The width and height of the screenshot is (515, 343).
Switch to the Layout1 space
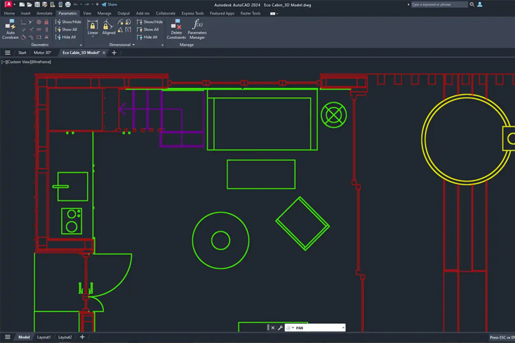(x=44, y=337)
